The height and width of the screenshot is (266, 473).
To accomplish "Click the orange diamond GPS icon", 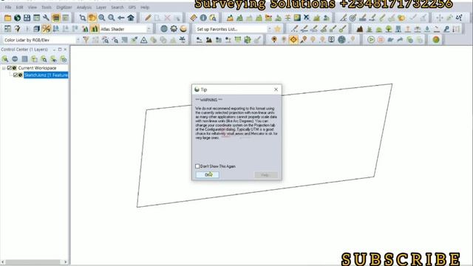I will pos(293,40).
